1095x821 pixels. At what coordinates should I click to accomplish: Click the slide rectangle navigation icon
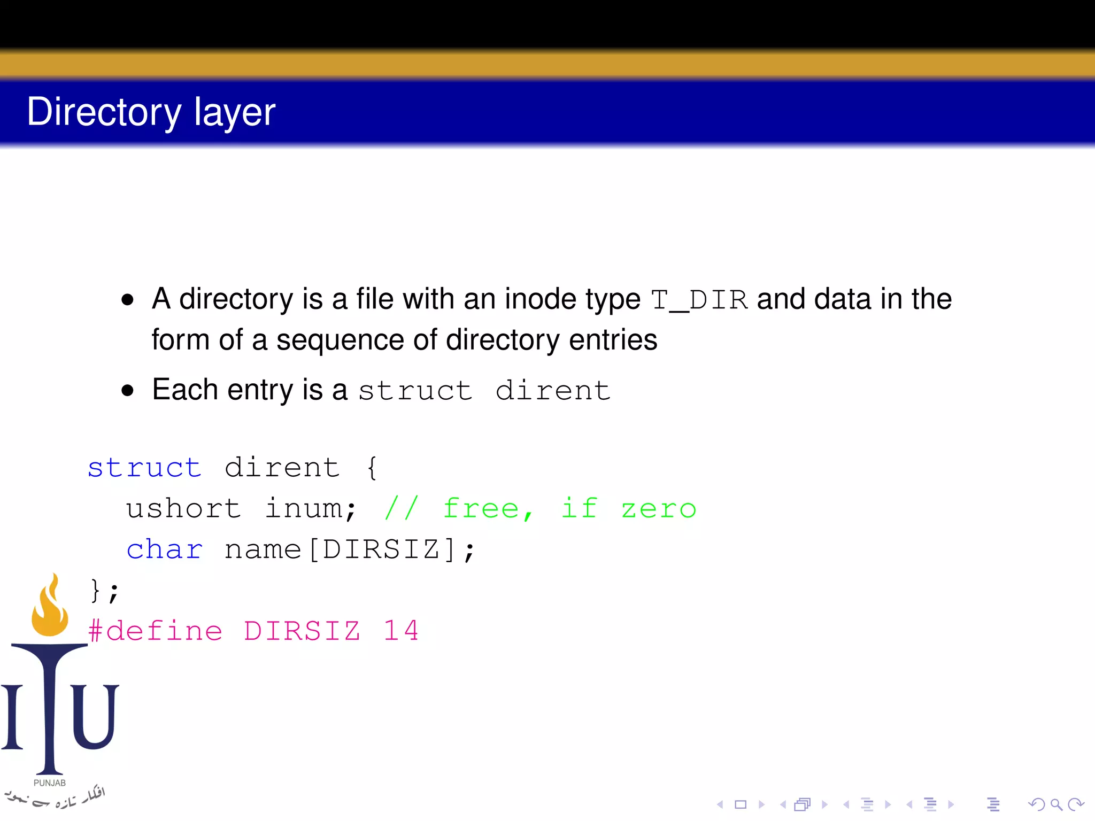point(741,804)
